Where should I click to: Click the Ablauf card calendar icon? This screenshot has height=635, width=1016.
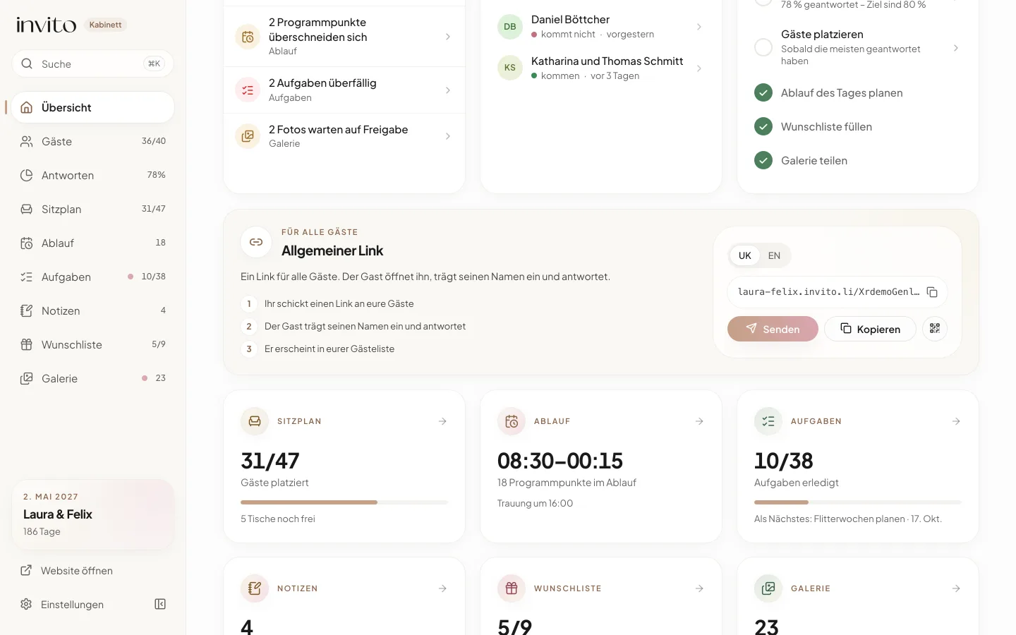512,421
